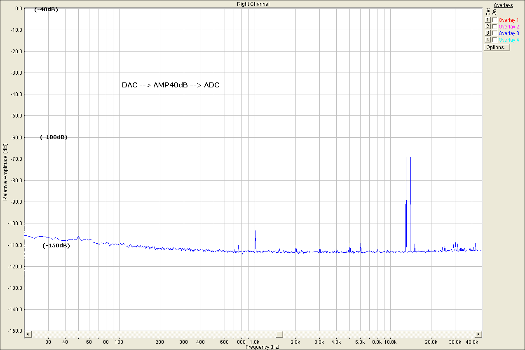Click the scrollbar right arrow
The image size is (525, 350).
tap(478, 334)
